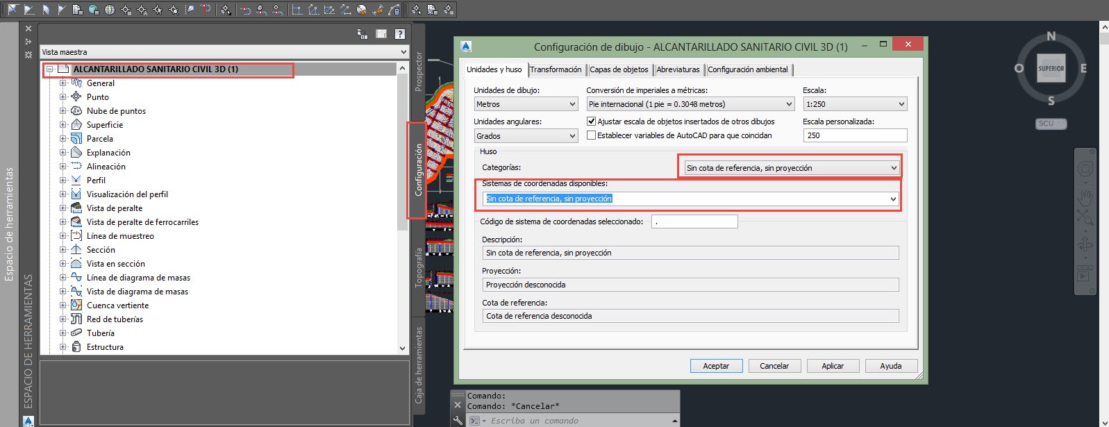Screen dimensions: 1109x427
Task: Switch to the Transformación tab
Action: [x=556, y=69]
